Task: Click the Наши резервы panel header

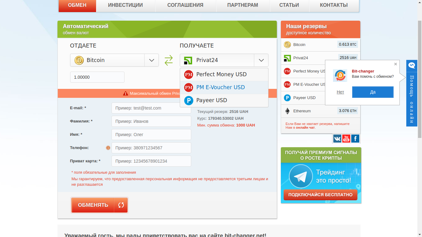Action: [321, 29]
